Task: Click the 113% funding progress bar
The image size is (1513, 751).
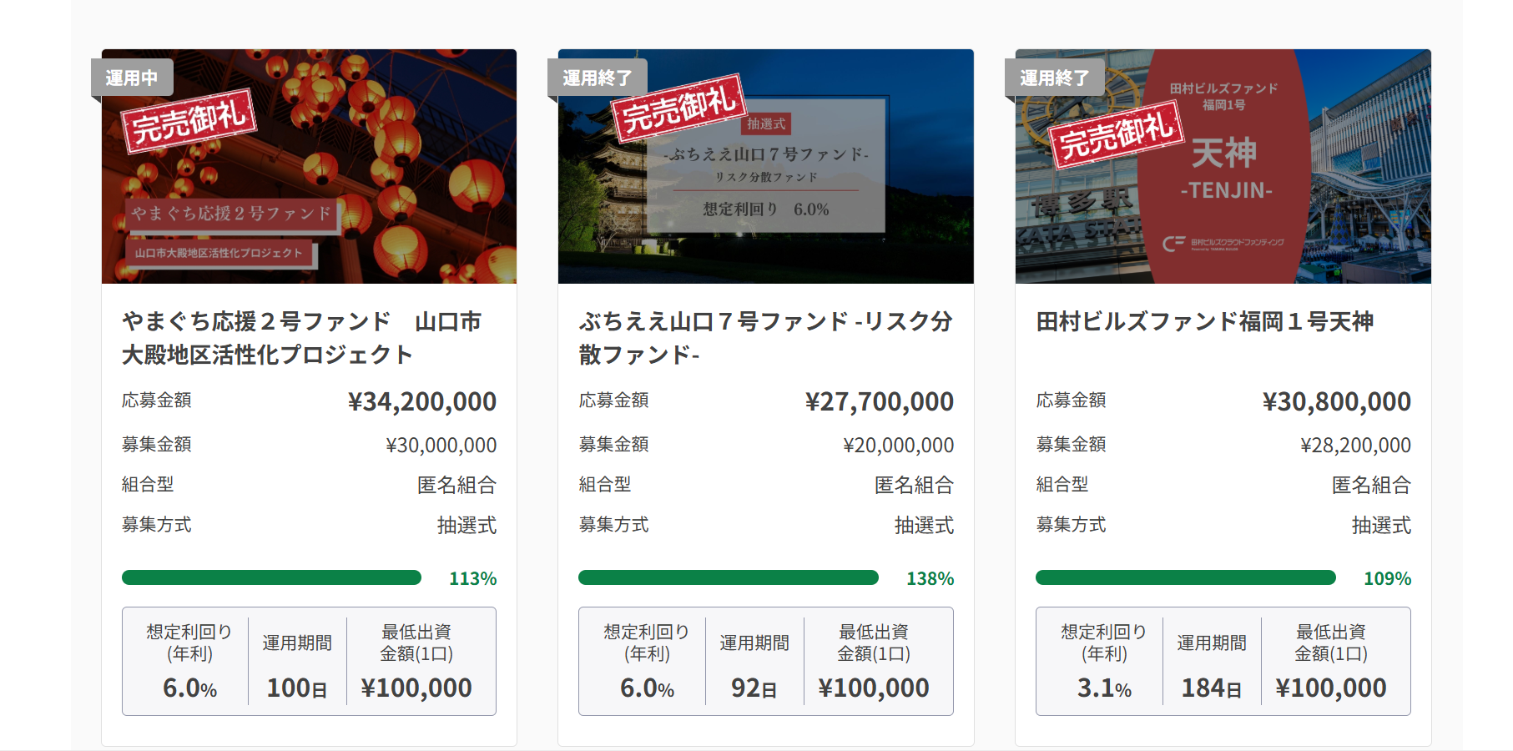Action: (271, 577)
